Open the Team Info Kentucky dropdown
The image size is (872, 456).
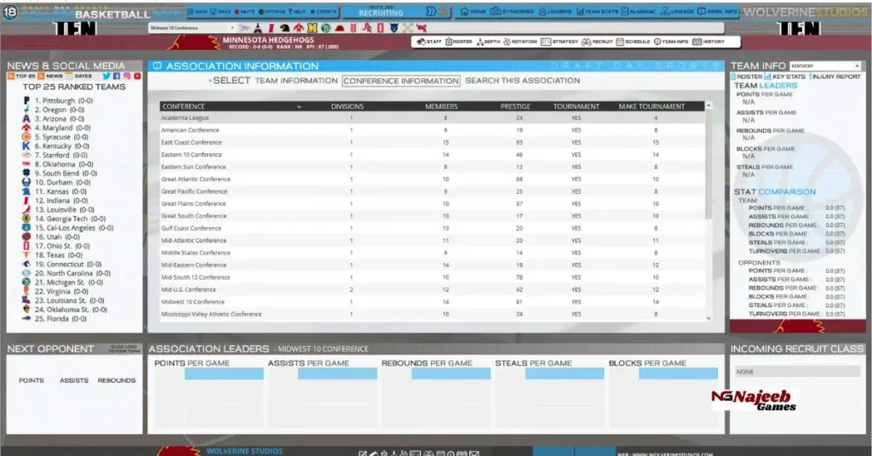coord(824,66)
